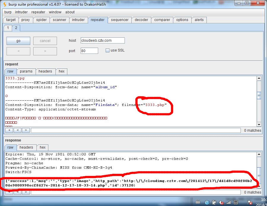Image resolution: width=267 pixels, height=206 pixels.
Task: Select repeater sub-tab 1
Action: 8,28
